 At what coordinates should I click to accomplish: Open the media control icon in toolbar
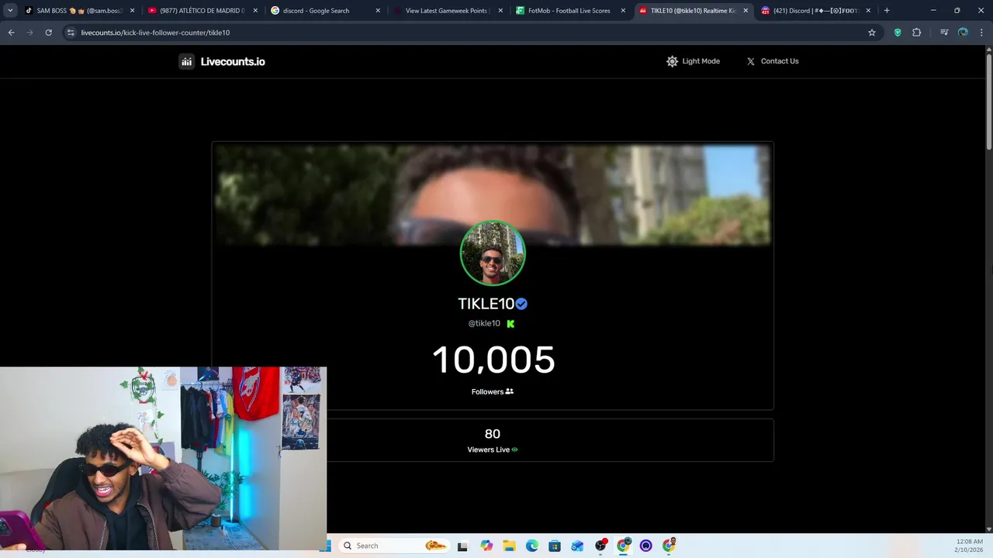[944, 33]
